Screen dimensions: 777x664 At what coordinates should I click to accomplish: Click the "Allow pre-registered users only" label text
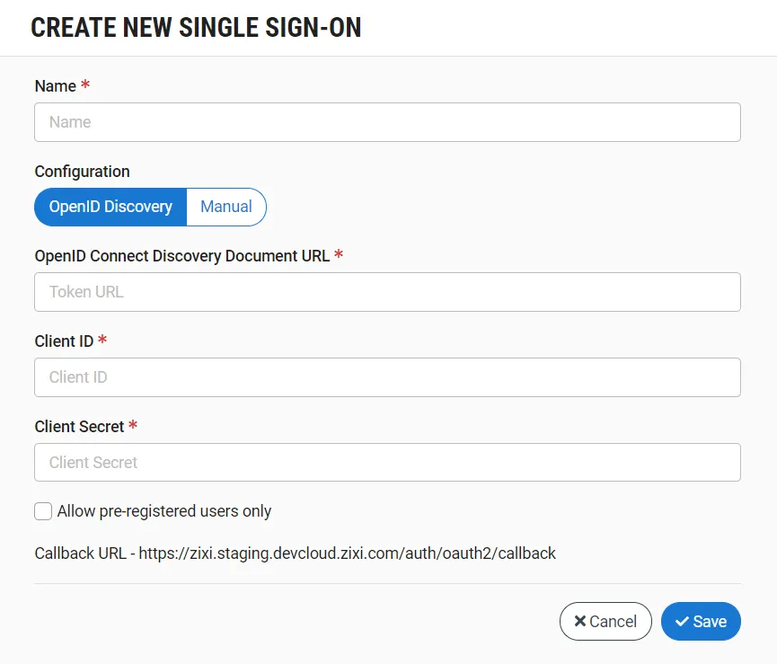click(164, 511)
